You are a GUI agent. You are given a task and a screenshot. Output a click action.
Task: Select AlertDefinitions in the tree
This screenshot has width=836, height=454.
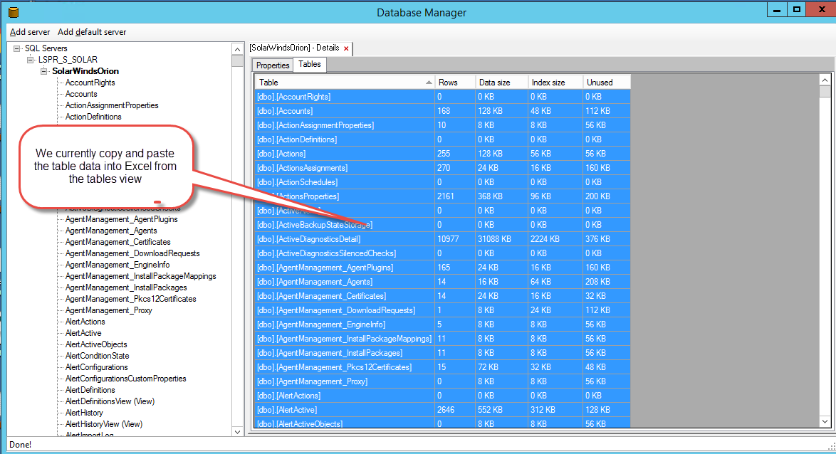(x=90, y=390)
